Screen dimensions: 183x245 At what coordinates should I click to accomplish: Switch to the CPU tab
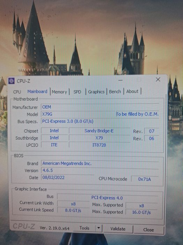click(x=17, y=92)
